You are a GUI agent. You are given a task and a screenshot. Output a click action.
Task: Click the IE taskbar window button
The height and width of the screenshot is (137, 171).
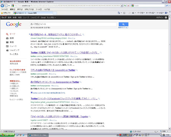(x=38, y=135)
